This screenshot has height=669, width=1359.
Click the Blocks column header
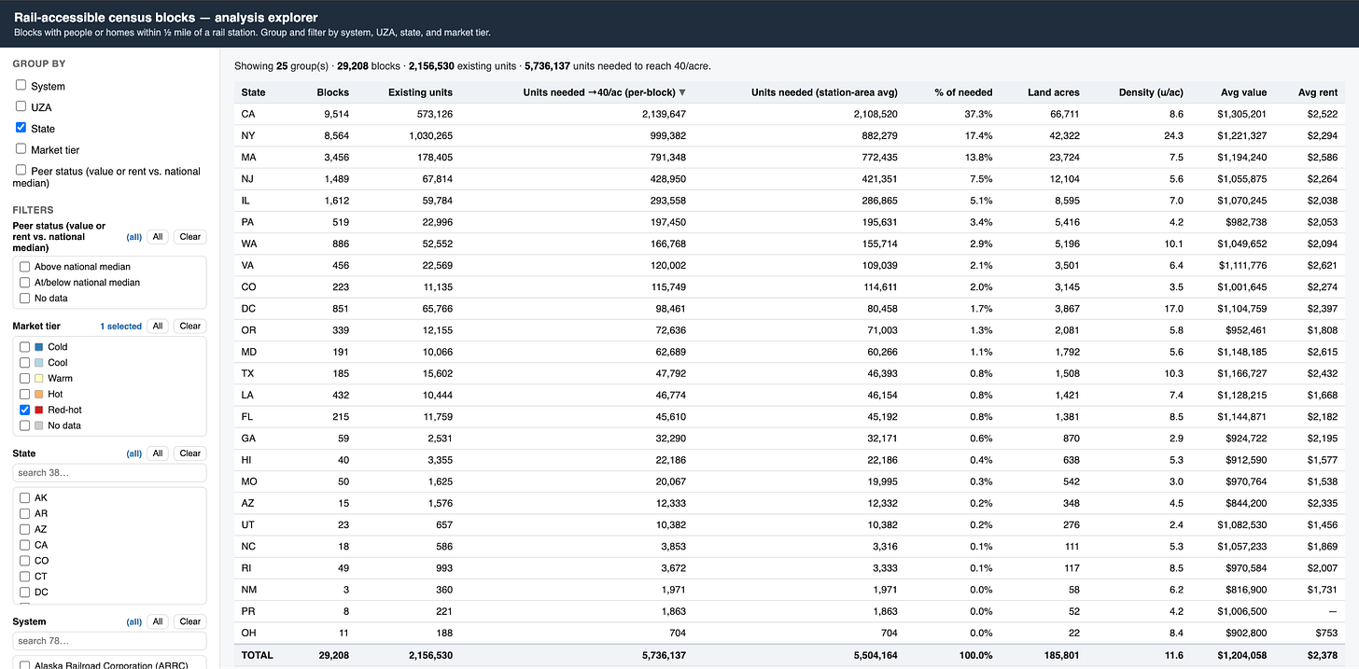point(332,92)
